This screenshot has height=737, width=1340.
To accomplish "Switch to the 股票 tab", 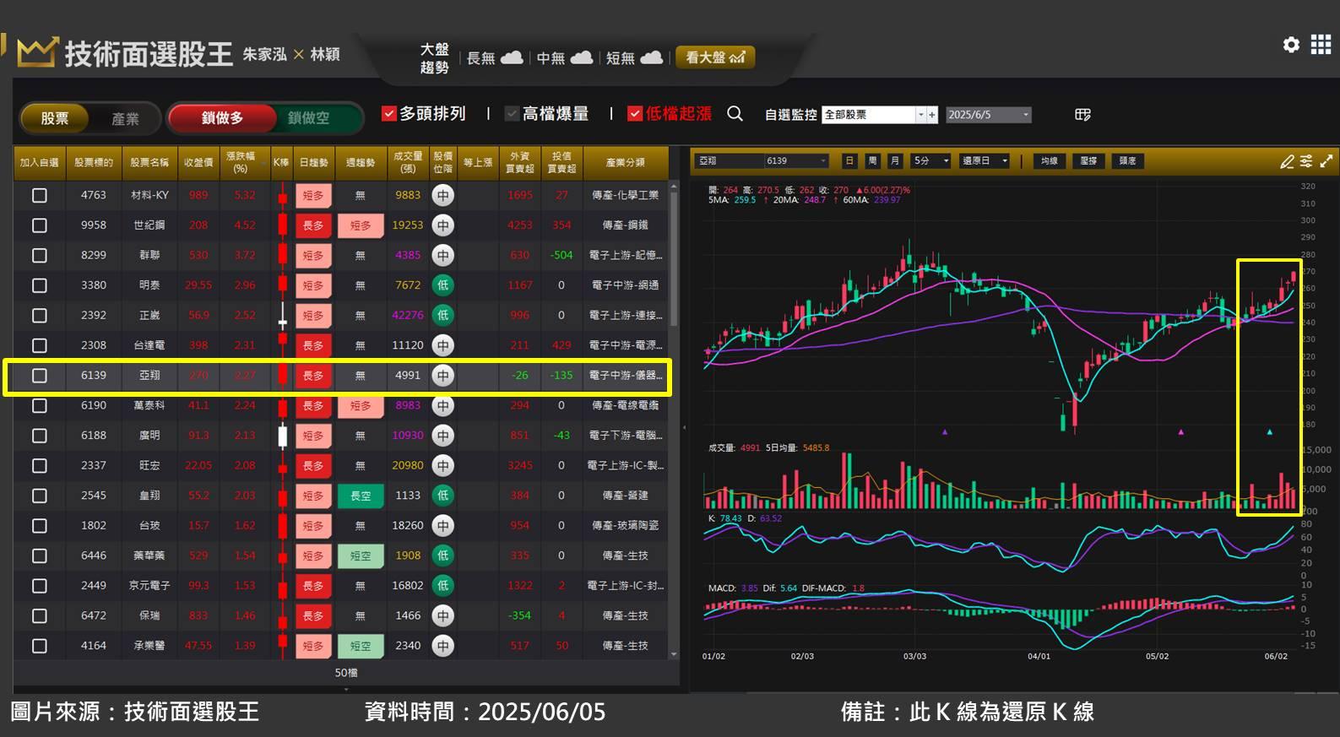I will [55, 118].
